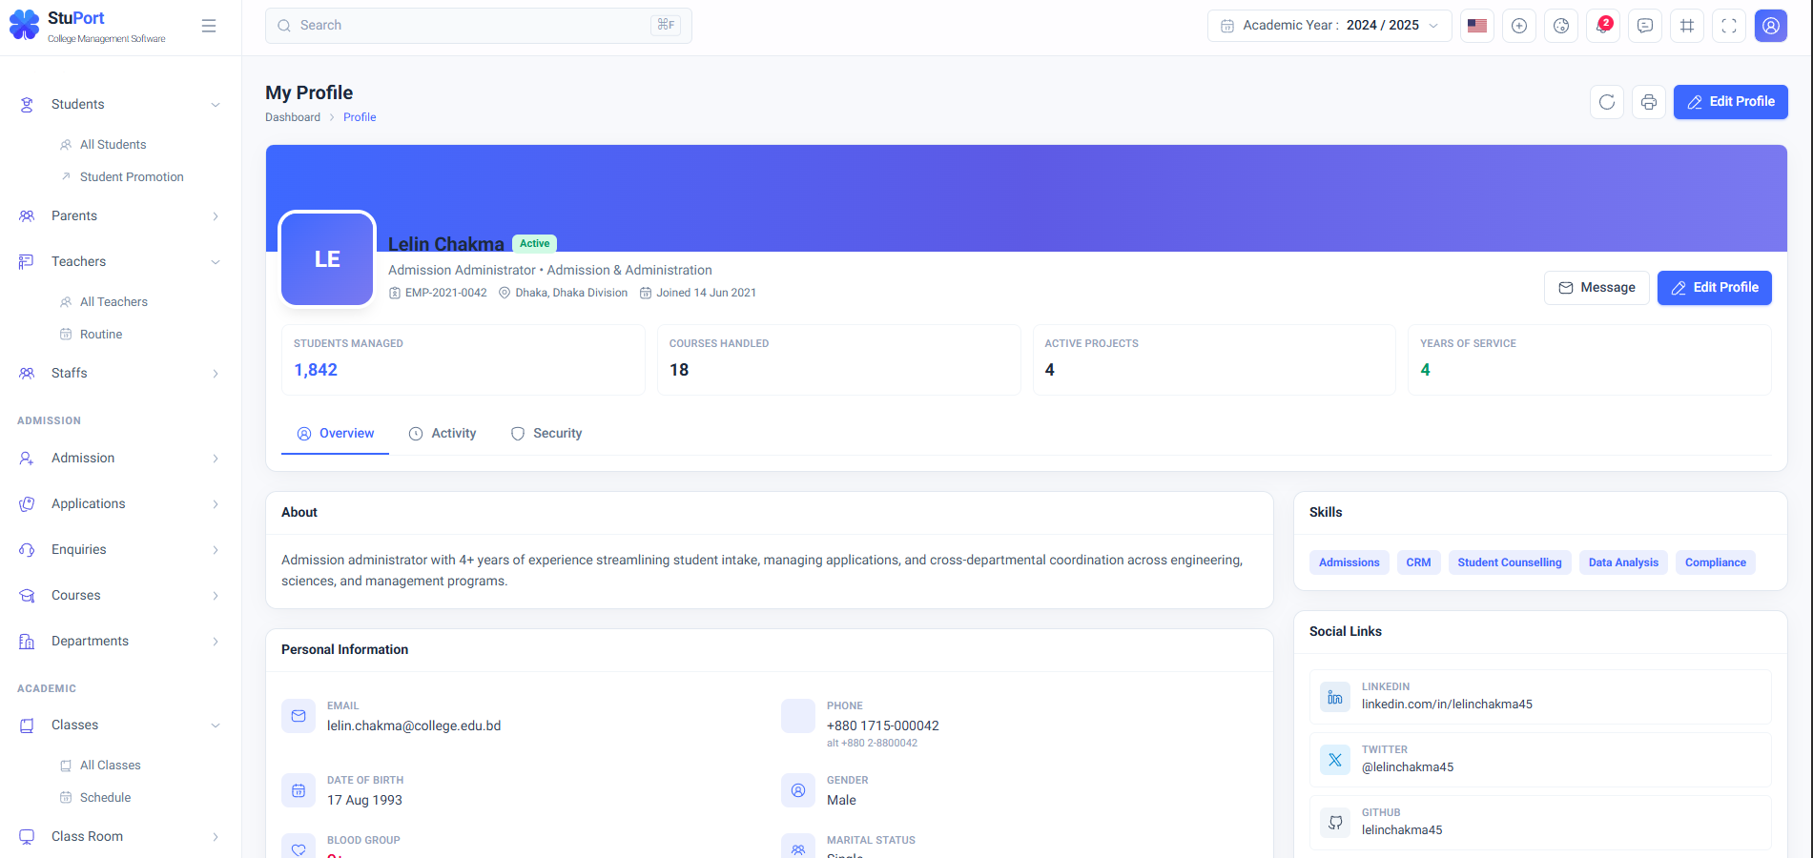Click the Courses graduation cap icon
This screenshot has width=1813, height=858.
click(x=27, y=596)
